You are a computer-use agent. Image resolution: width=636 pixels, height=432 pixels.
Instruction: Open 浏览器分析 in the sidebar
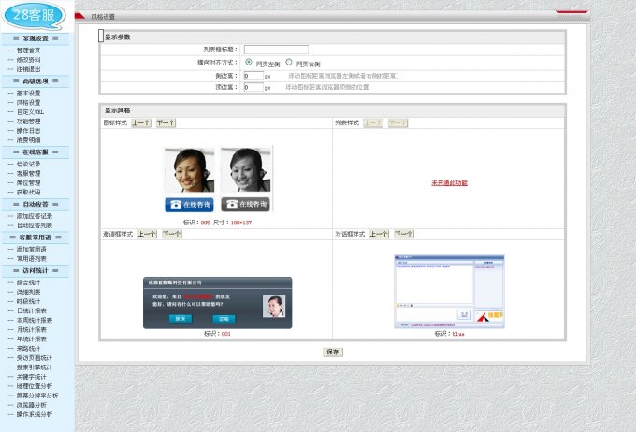(31, 405)
